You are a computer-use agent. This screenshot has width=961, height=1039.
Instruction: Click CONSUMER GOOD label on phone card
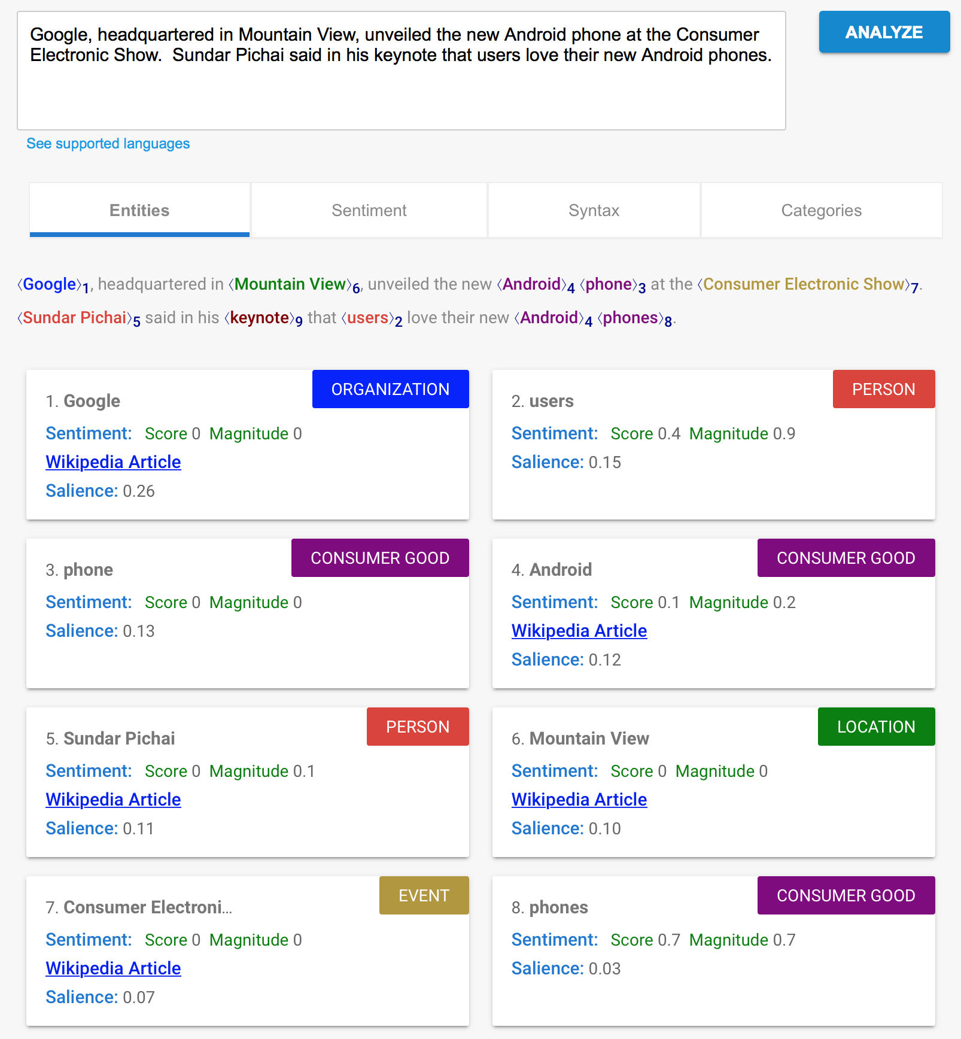pos(380,558)
